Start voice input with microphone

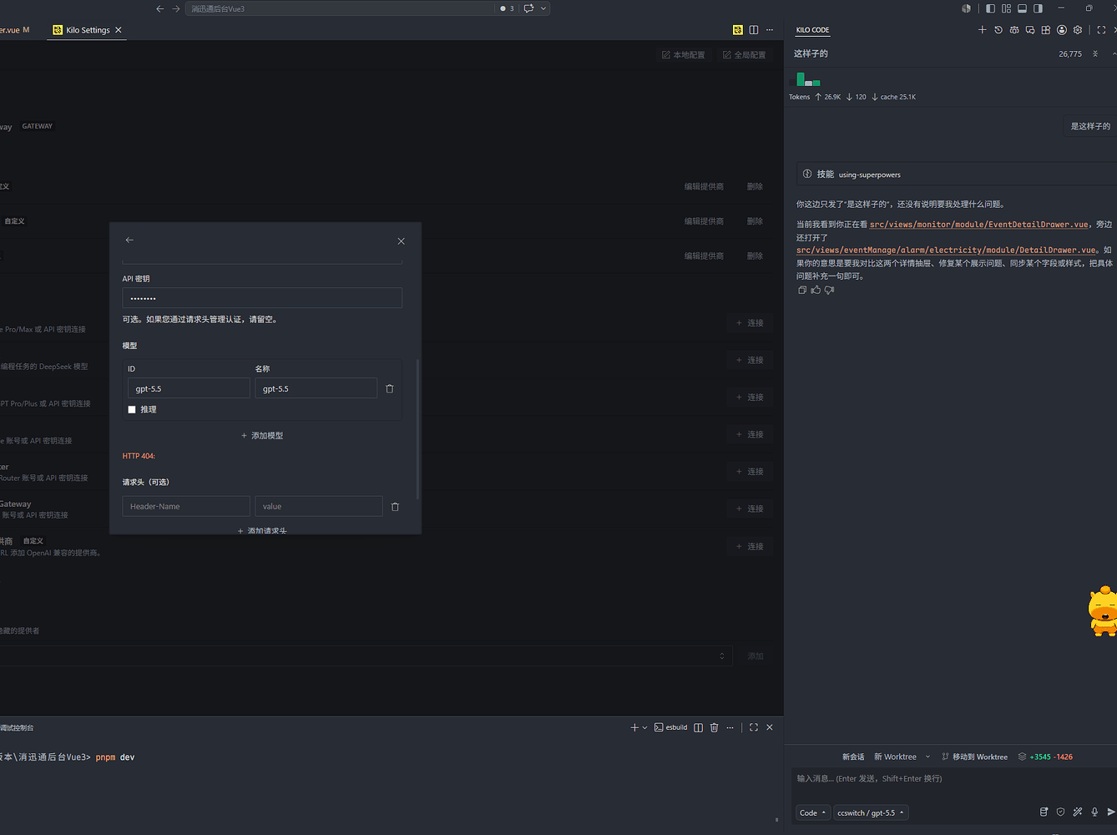tap(1094, 812)
